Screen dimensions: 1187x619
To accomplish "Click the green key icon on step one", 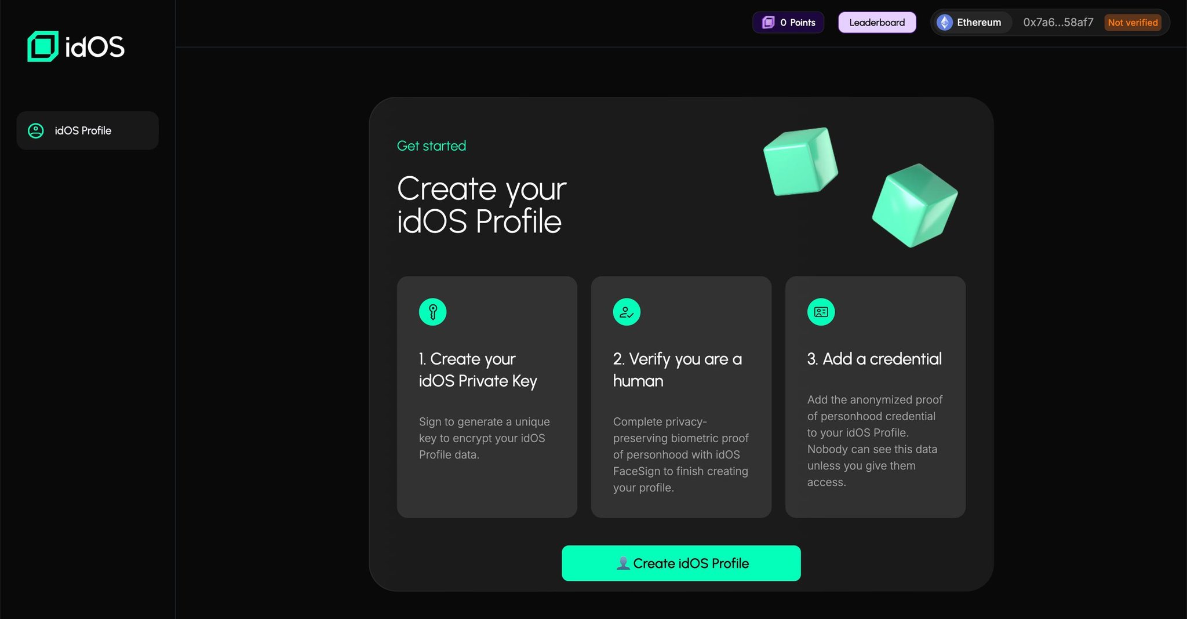I will click(433, 311).
